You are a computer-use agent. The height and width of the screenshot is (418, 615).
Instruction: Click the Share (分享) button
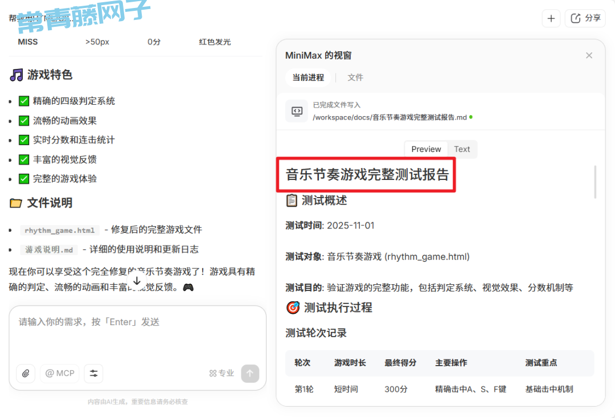coord(585,18)
